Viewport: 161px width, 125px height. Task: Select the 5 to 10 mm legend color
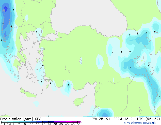coord(28,122)
